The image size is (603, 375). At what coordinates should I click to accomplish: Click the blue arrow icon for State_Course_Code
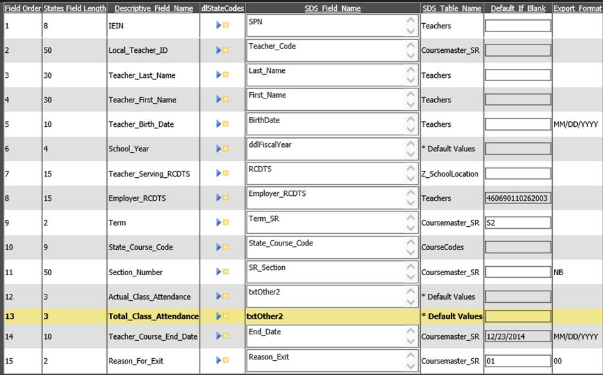(x=219, y=247)
